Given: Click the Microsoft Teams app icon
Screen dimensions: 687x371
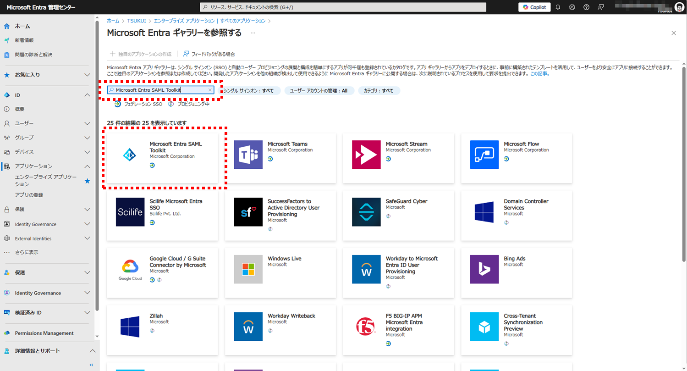Looking at the screenshot, I should click(248, 155).
